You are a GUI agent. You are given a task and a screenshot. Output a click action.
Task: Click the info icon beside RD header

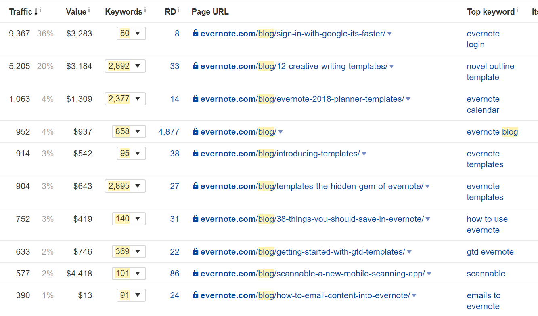178,10
